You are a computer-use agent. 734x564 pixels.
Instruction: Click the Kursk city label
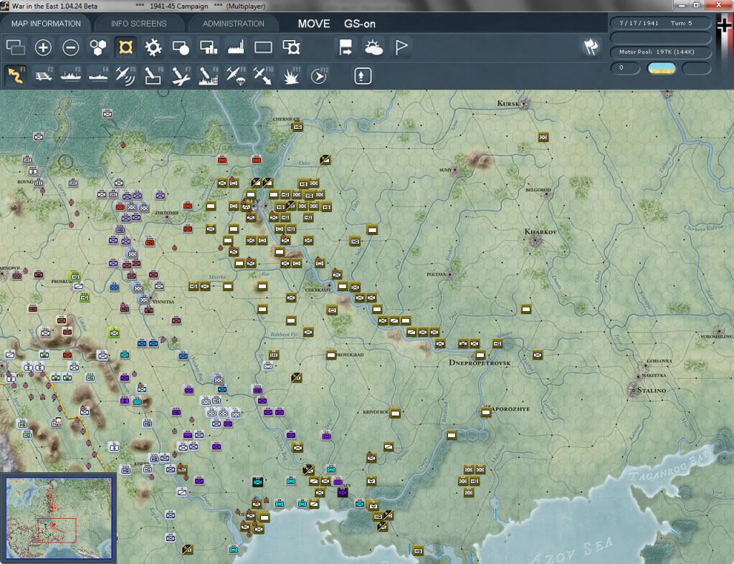pyautogui.click(x=508, y=103)
